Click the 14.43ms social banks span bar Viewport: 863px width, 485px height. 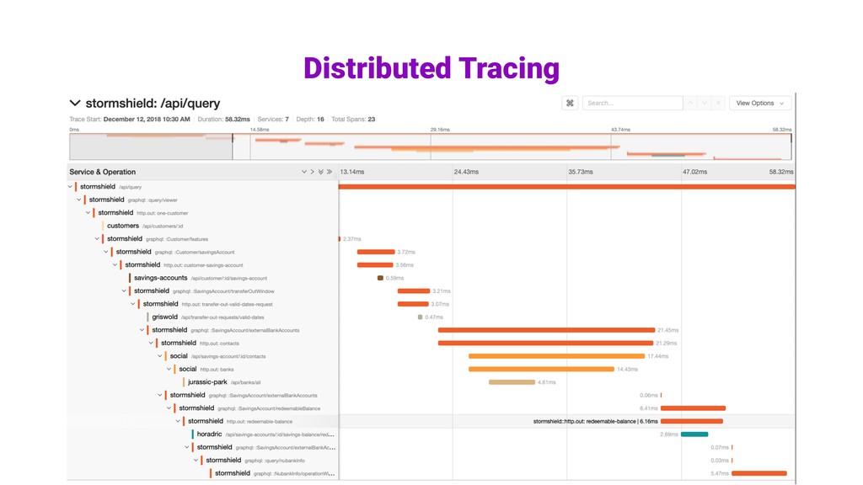tap(541, 369)
